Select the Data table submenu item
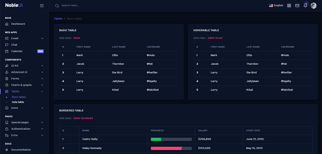Screen dimensions: 322x154 (18, 102)
